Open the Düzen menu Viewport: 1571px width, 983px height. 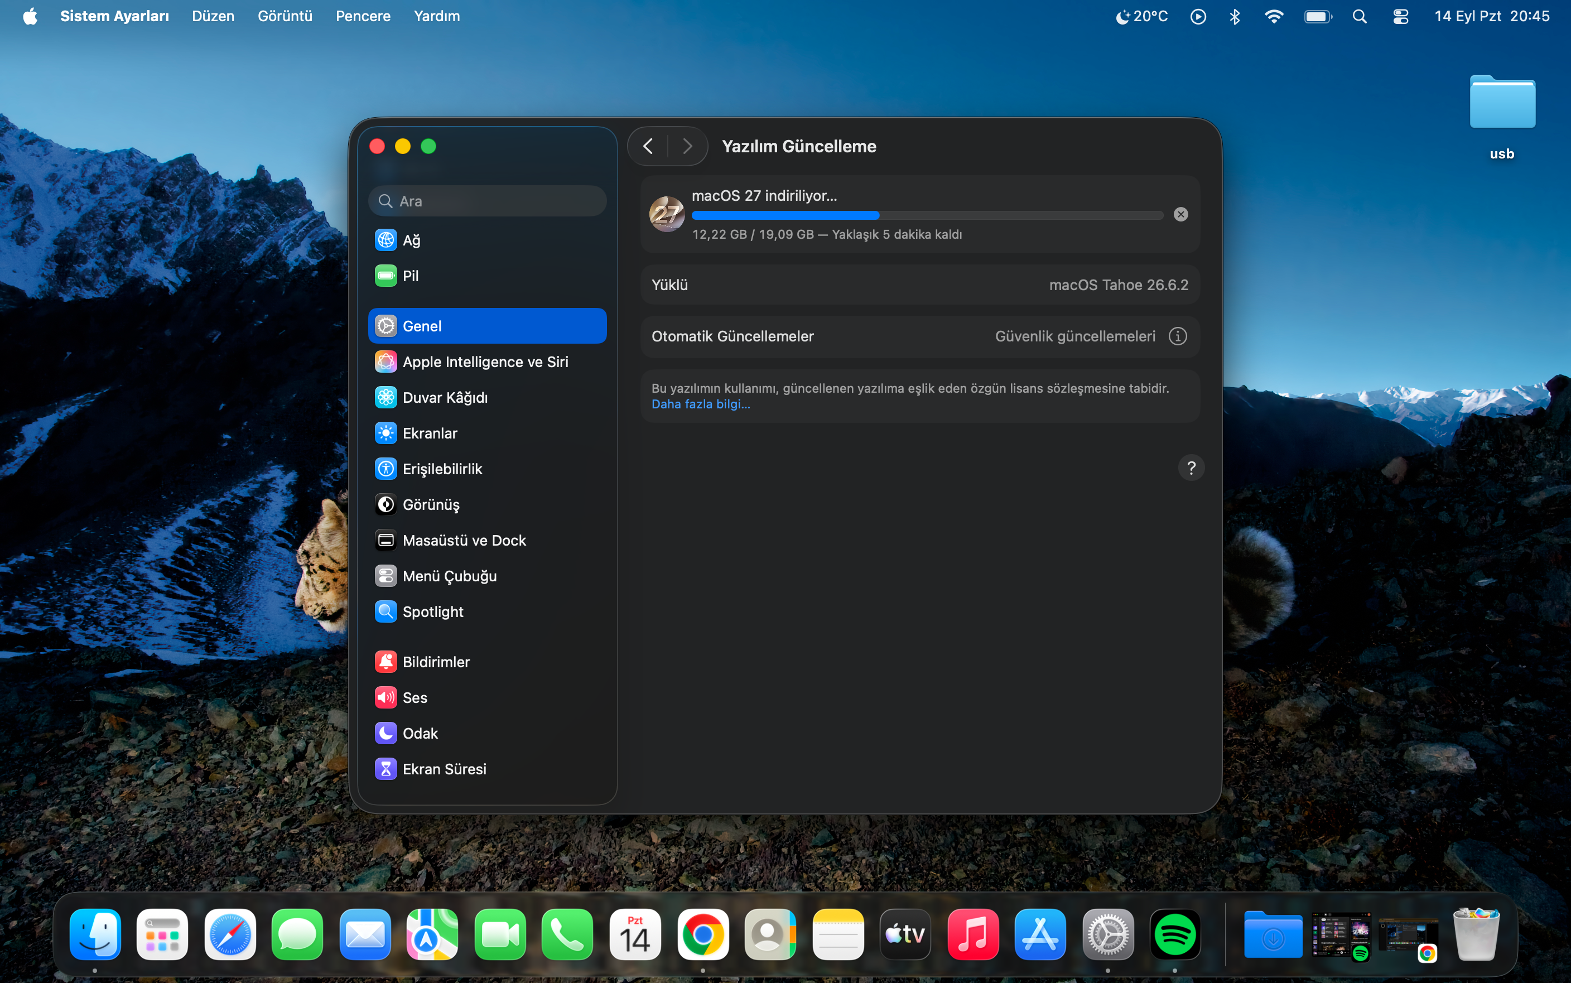click(213, 16)
